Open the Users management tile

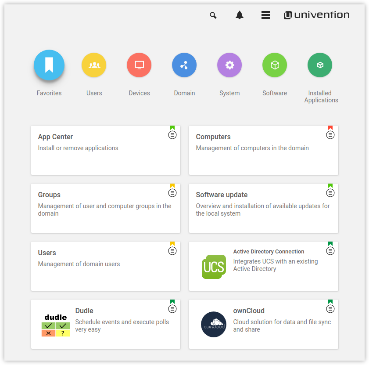coord(105,266)
